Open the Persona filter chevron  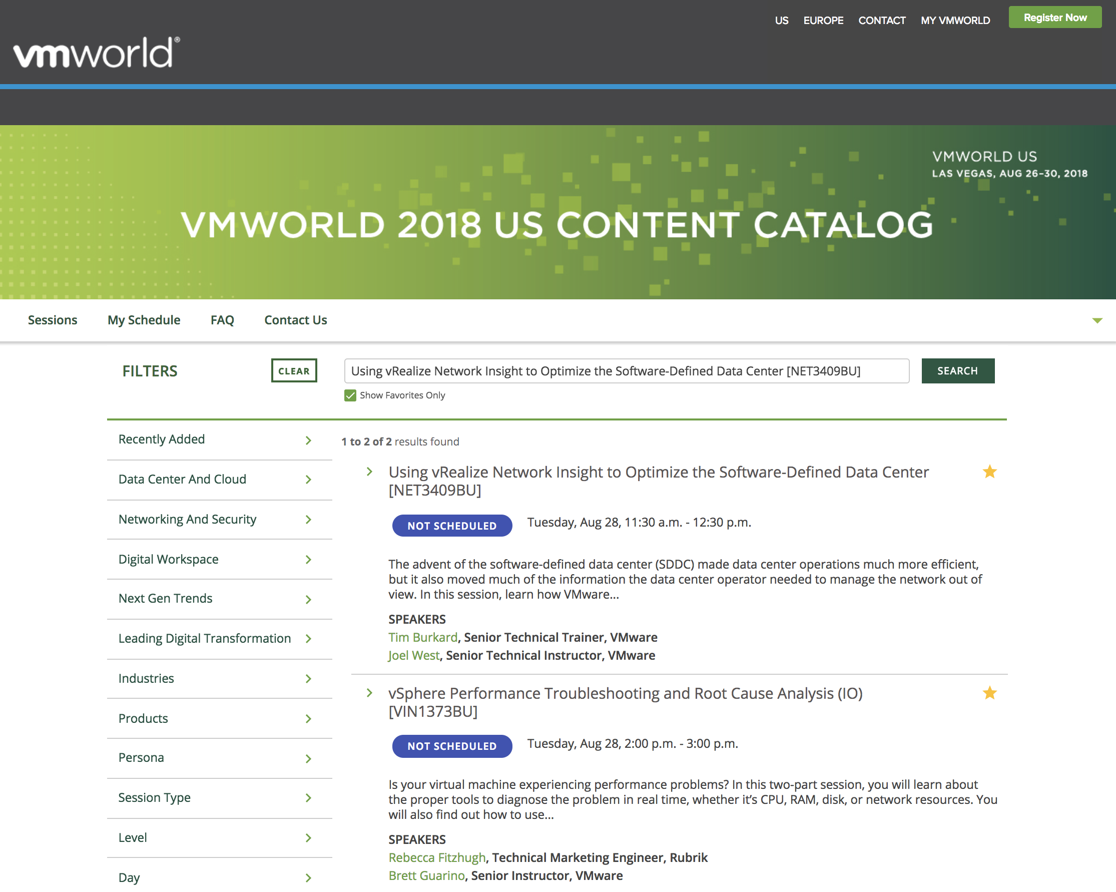pyautogui.click(x=308, y=758)
